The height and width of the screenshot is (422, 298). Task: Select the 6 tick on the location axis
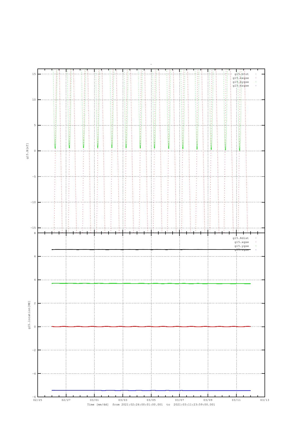pos(35,256)
